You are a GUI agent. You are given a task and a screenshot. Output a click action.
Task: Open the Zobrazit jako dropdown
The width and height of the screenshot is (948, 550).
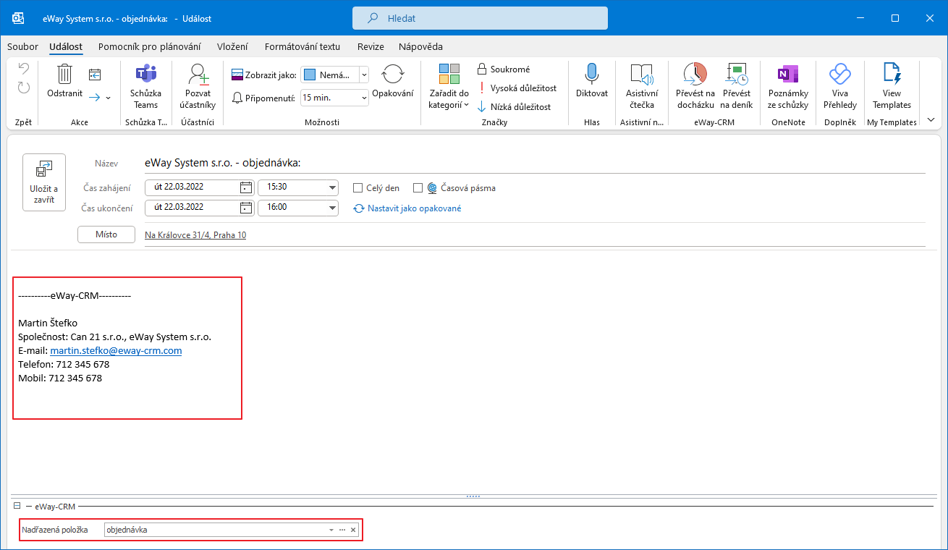tap(363, 75)
